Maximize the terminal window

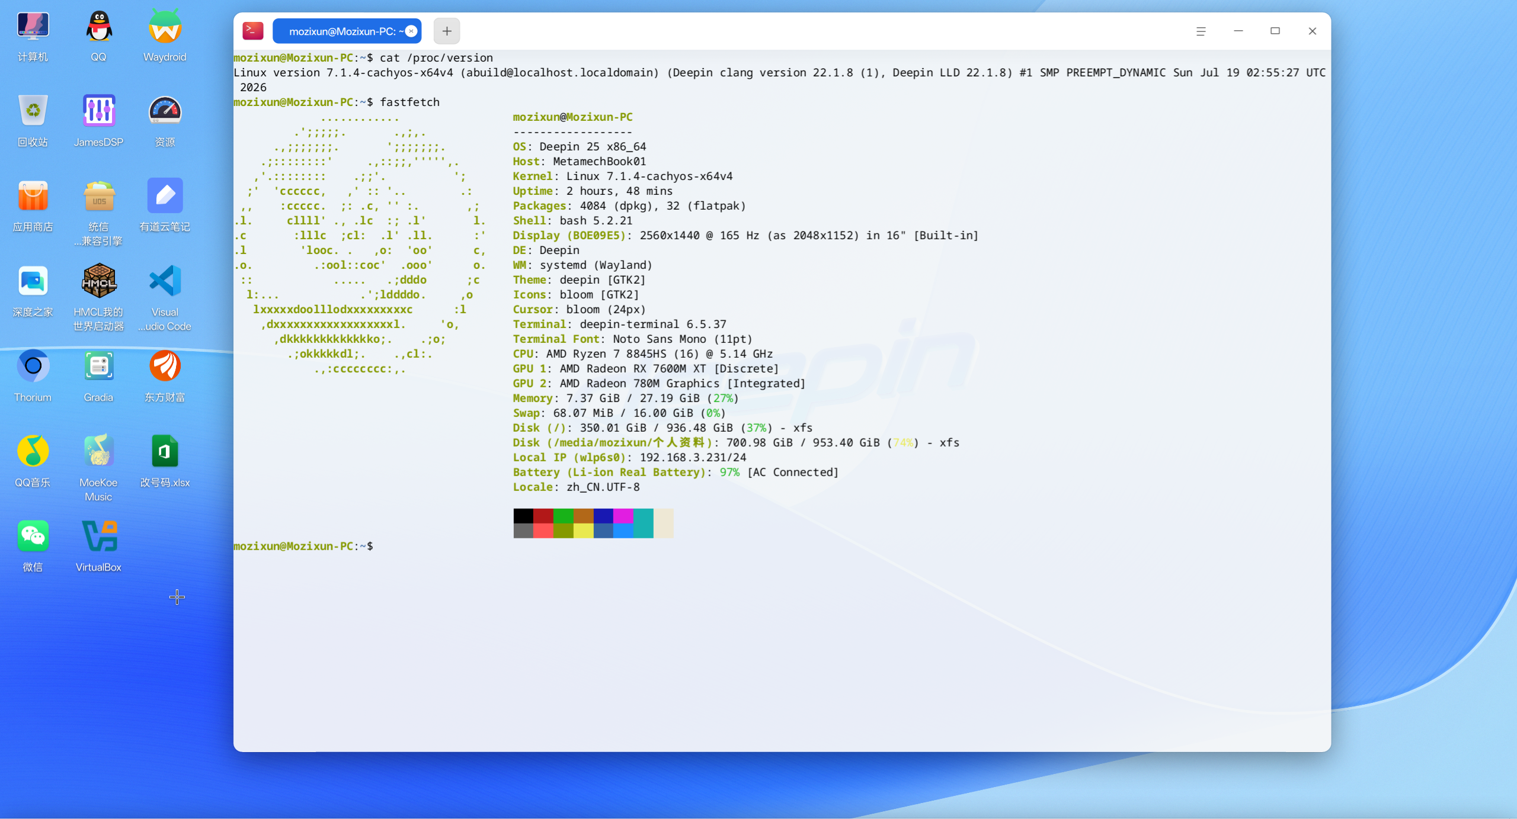coord(1275,31)
